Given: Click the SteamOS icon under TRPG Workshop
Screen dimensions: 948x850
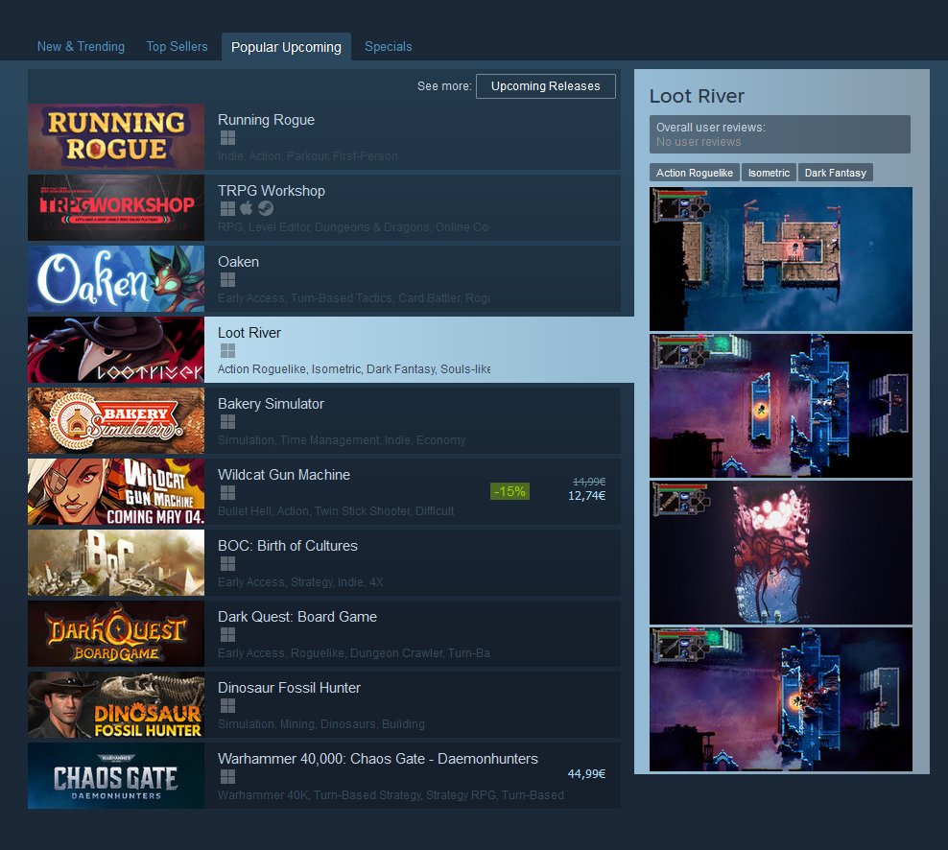Looking at the screenshot, I should click(x=266, y=208).
